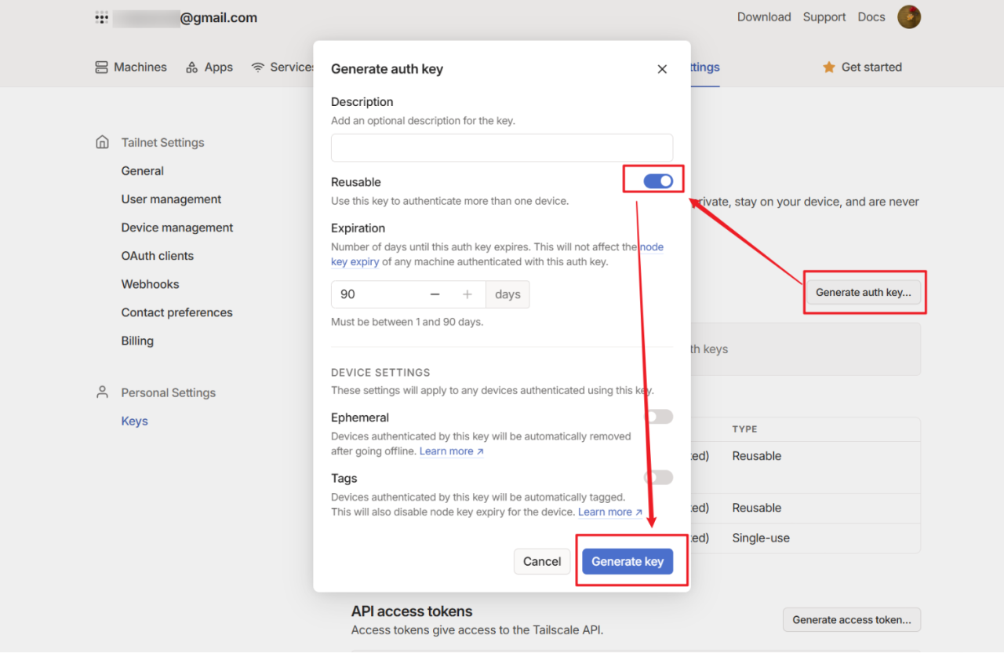Open the Billing settings page

coord(137,341)
